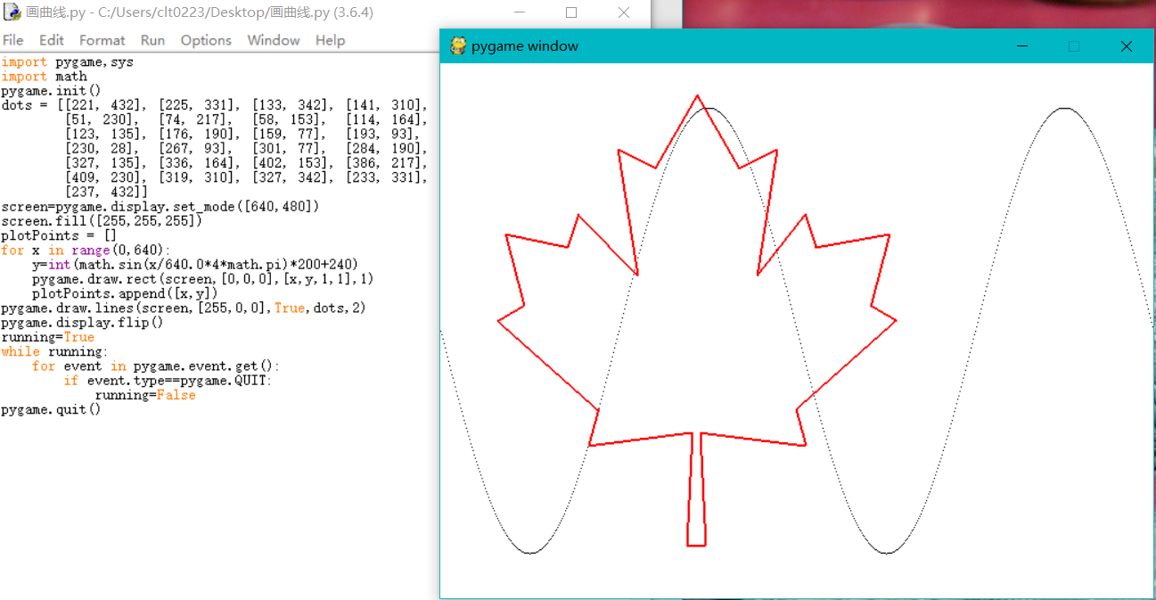Viewport: 1156px width, 600px height.
Task: Click the 'pygame.display.flip()' line
Action: pos(83,322)
